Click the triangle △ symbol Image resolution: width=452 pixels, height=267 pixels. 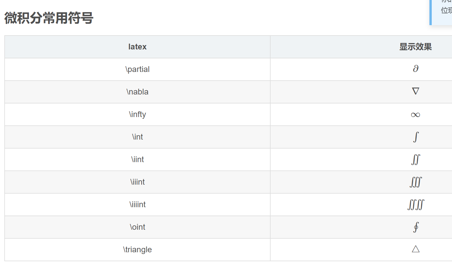(416, 249)
